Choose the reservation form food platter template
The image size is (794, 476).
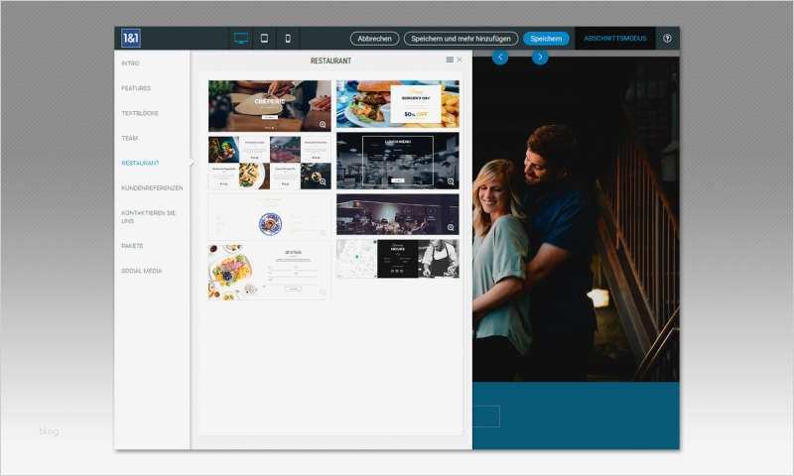pos(269,272)
